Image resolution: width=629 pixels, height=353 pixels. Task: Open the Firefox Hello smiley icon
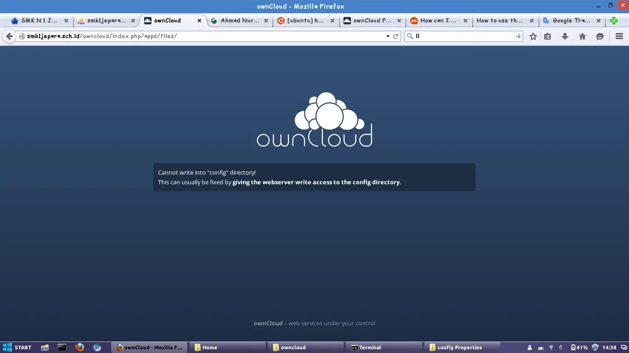point(600,36)
